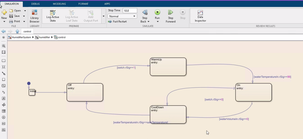Click the Fit to View palette icon
Viewport: 303px width, 139px height.
click(x=4, y=52)
